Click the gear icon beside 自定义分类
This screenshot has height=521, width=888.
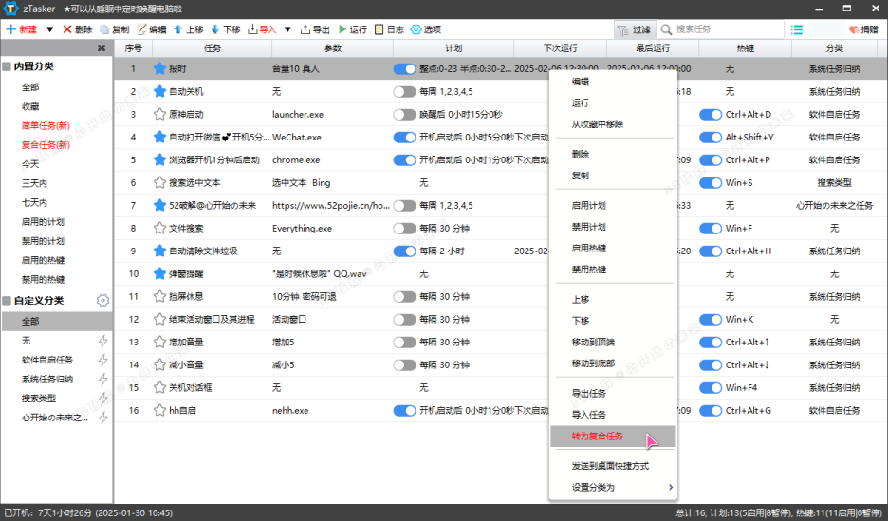point(102,301)
